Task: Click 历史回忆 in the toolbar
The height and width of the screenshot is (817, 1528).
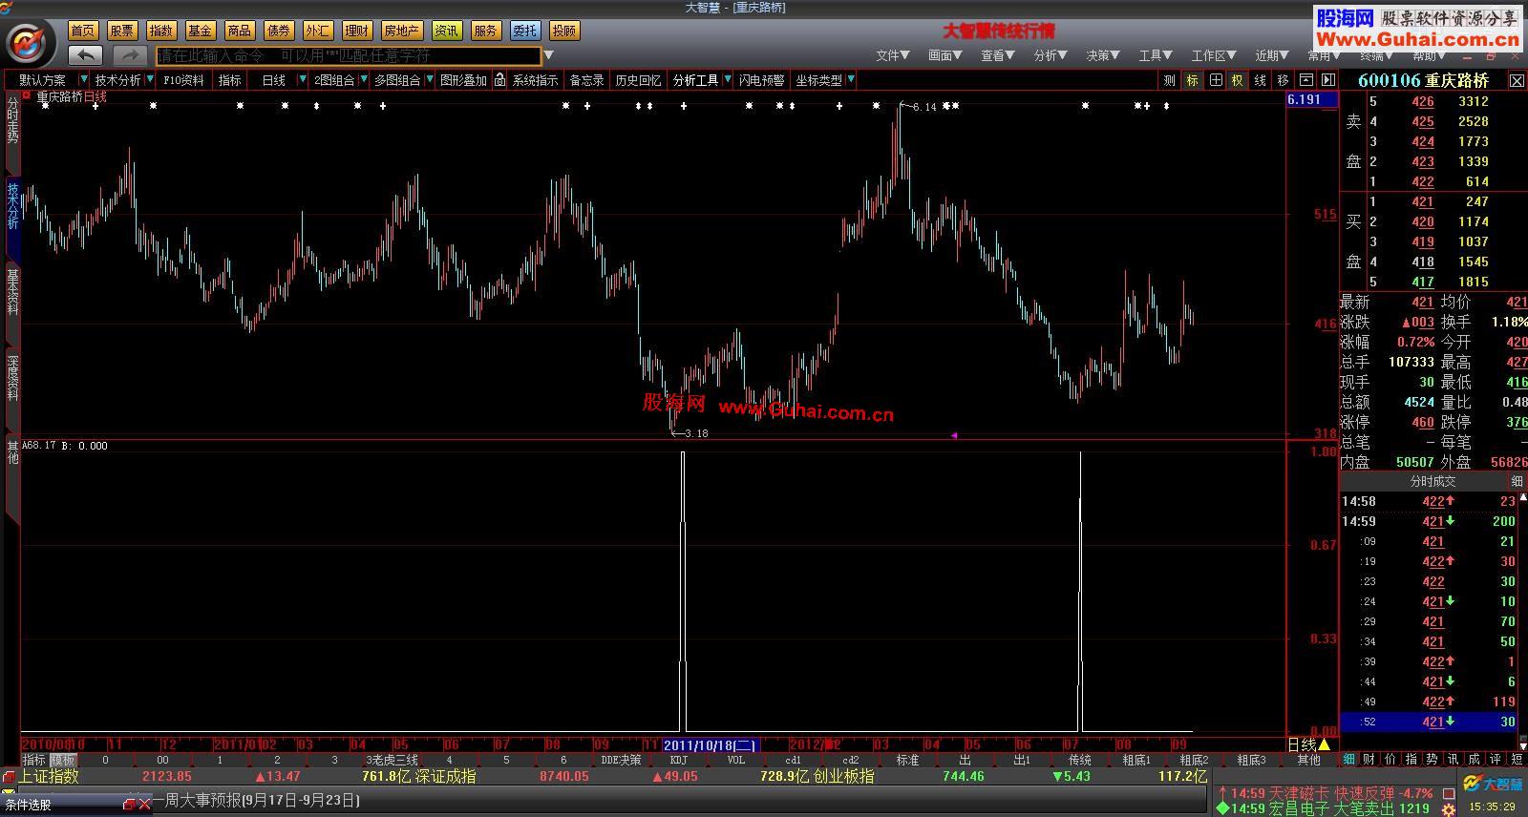Action: tap(638, 80)
